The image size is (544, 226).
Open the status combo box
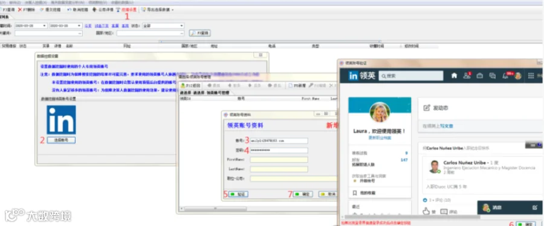[163, 26]
